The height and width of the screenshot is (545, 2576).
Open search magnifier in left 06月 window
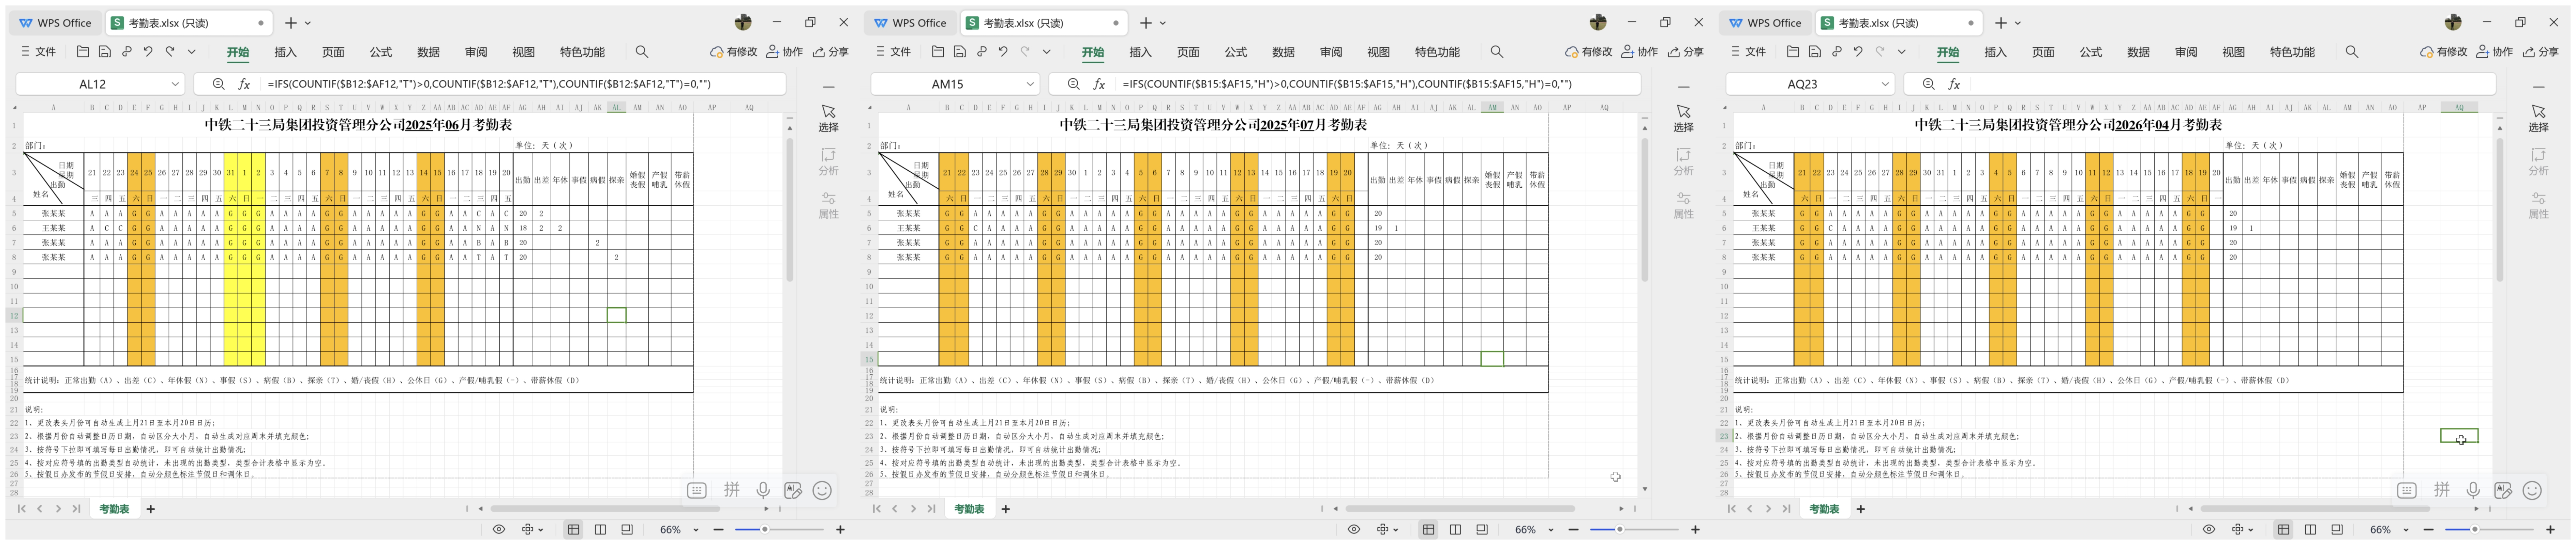point(642,52)
